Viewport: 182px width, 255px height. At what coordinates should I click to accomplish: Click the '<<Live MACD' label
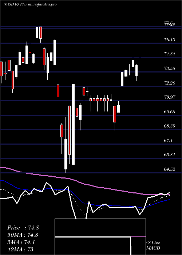coord(153,245)
